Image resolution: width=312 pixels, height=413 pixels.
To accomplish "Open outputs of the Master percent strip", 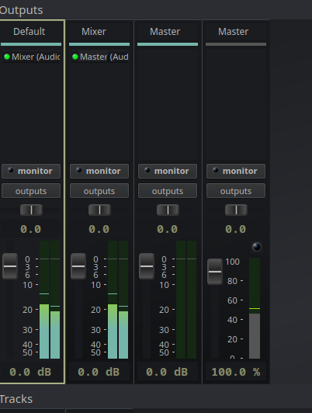I will 236,191.
